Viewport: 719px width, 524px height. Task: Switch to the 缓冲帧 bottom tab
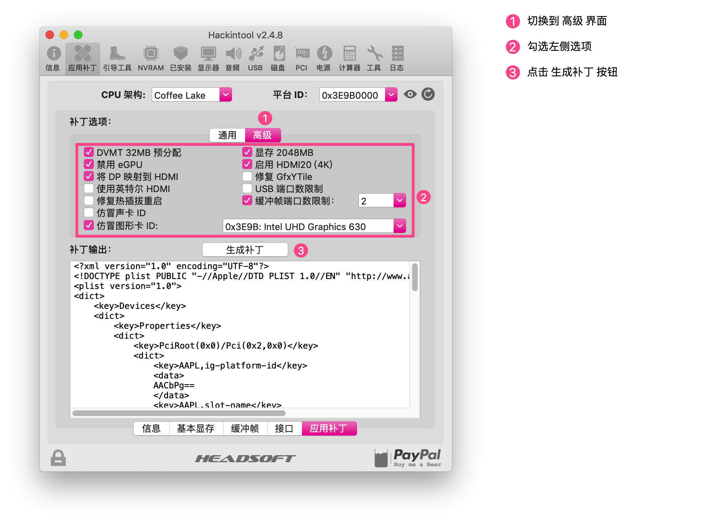coord(245,429)
